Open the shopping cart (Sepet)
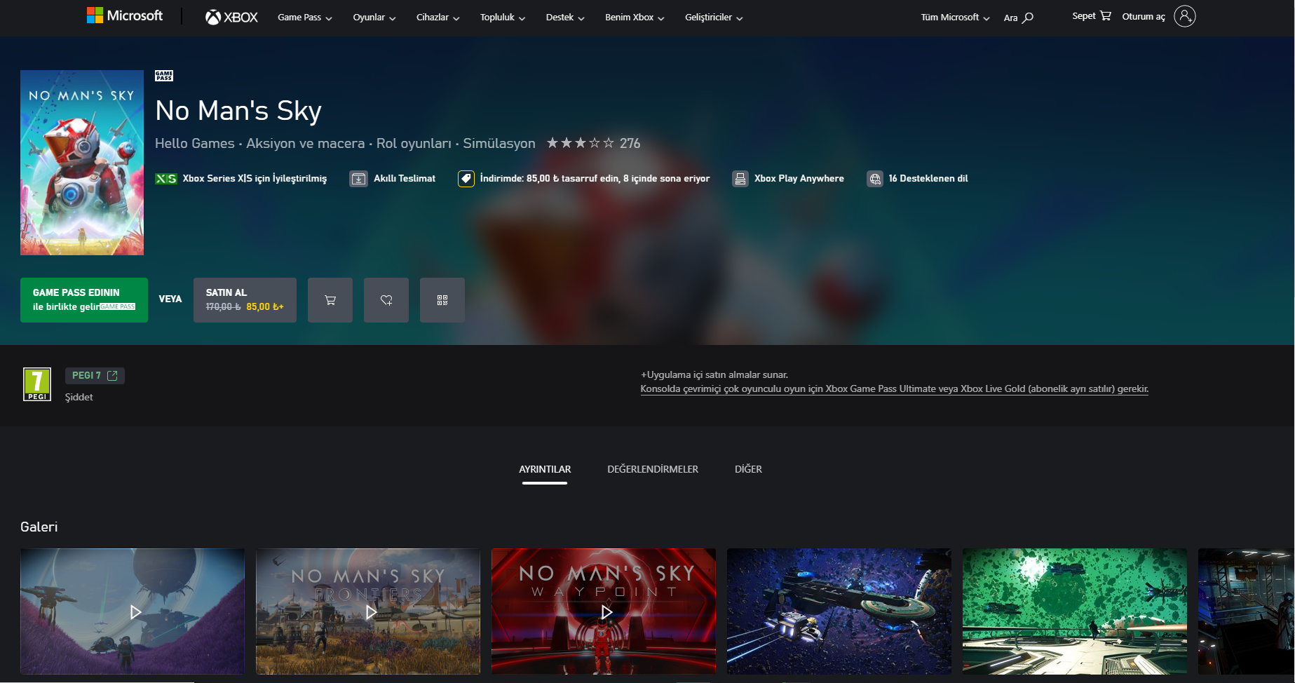 tap(1092, 16)
